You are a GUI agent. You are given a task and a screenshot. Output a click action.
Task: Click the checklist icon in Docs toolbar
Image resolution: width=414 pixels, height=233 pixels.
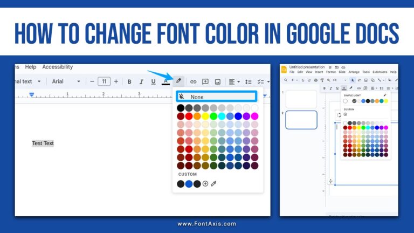pyautogui.click(x=260, y=81)
